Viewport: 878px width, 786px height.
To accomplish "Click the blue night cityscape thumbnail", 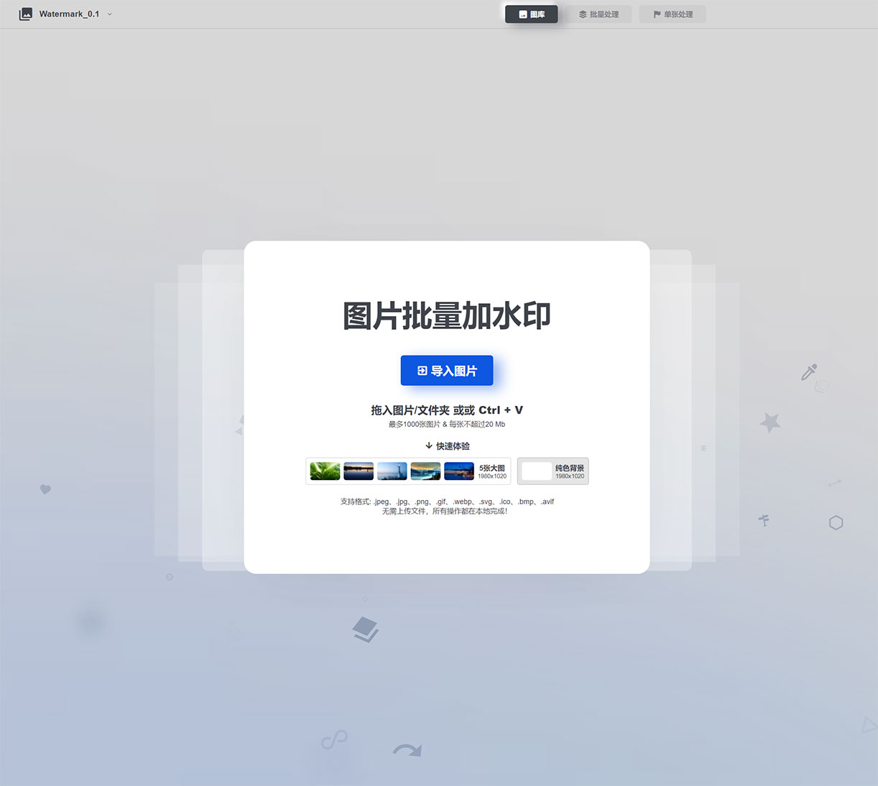I will tap(459, 471).
